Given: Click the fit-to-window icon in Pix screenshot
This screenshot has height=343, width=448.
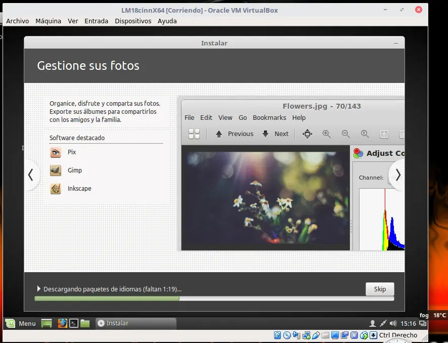Looking at the screenshot, I should (x=307, y=134).
